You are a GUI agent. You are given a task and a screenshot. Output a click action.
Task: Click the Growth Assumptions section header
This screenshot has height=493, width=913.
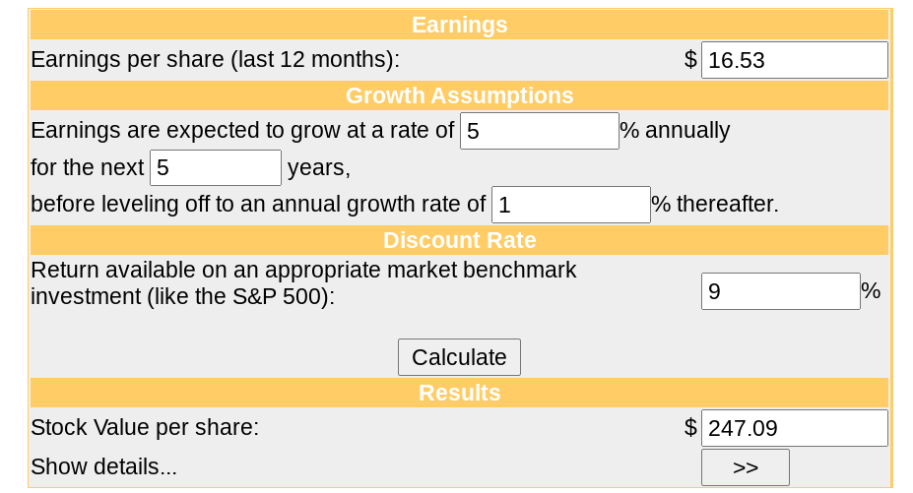pos(459,95)
